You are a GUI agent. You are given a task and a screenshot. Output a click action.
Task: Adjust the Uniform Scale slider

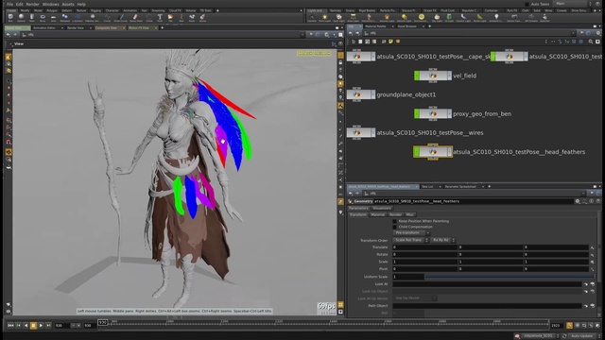510,277
